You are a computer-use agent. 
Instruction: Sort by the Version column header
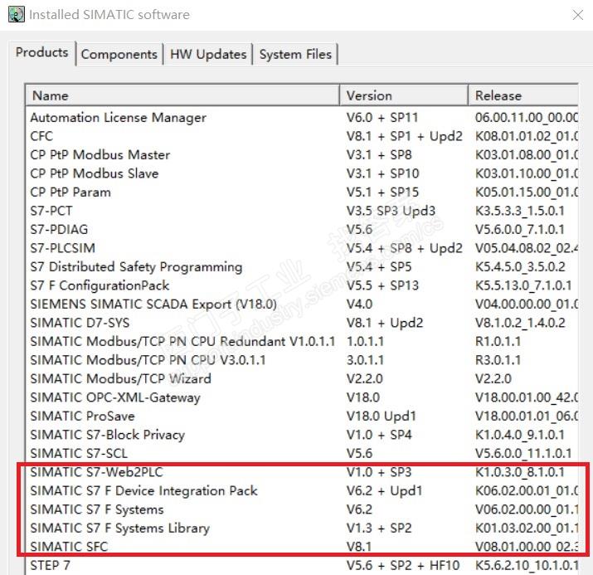pos(403,95)
